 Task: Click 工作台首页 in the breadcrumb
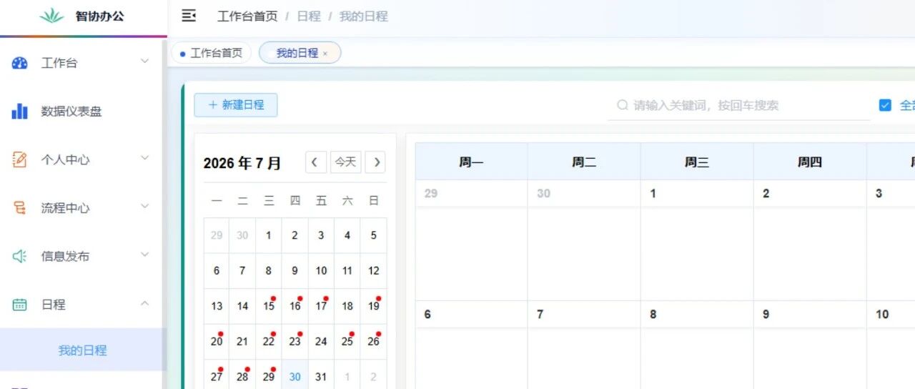247,16
